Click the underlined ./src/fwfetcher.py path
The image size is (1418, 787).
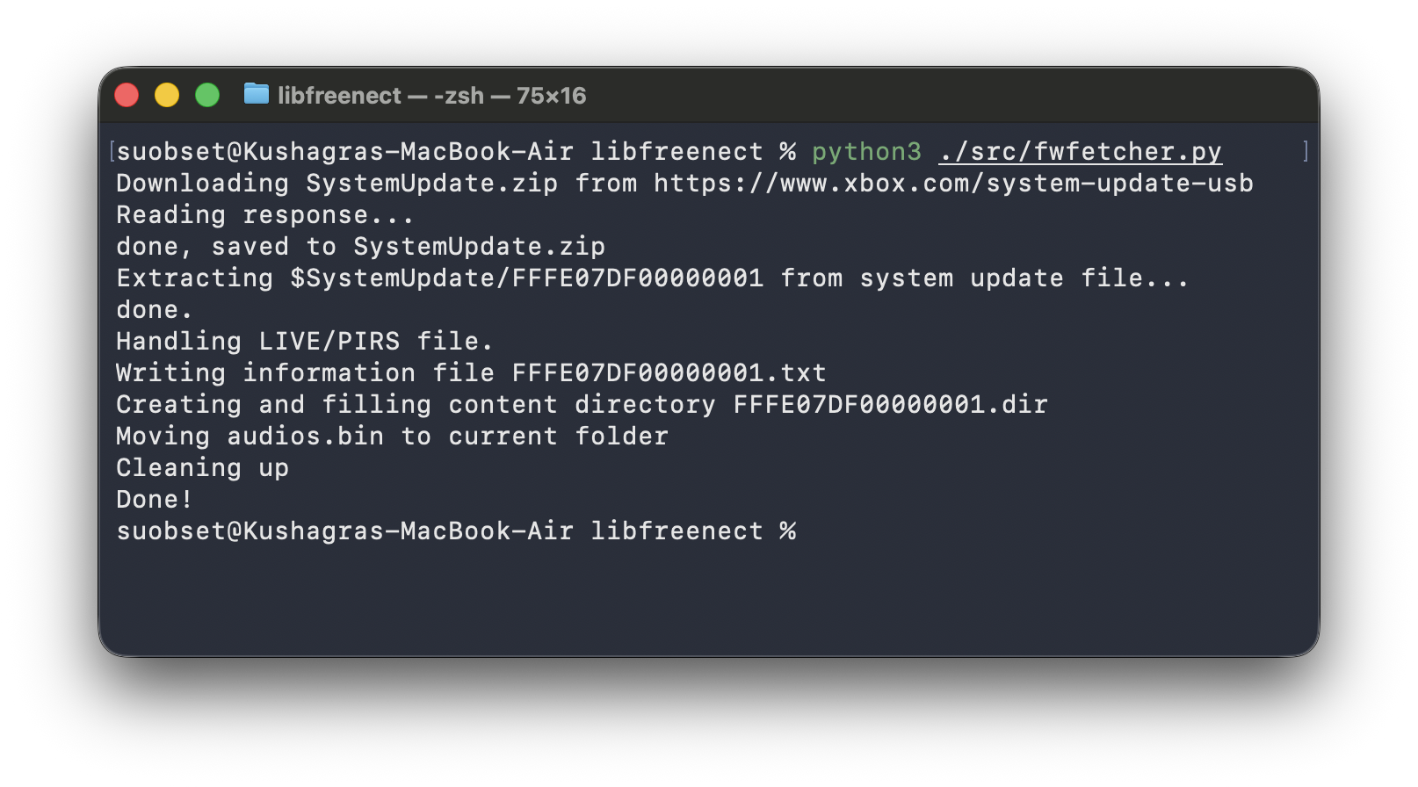click(x=1080, y=152)
